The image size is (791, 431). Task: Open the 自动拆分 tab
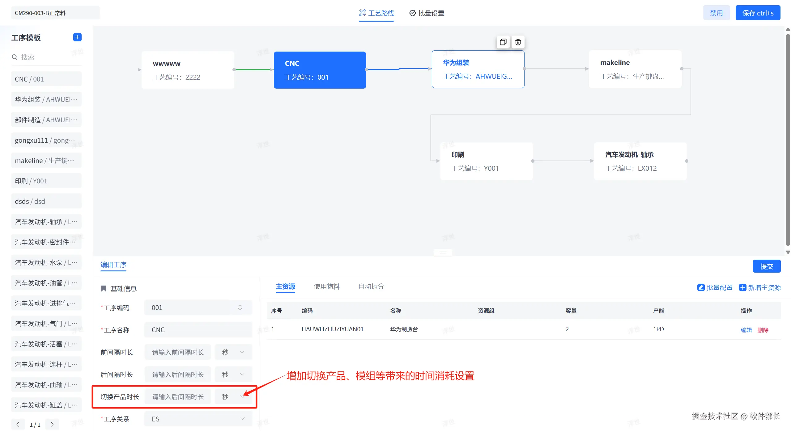(371, 286)
